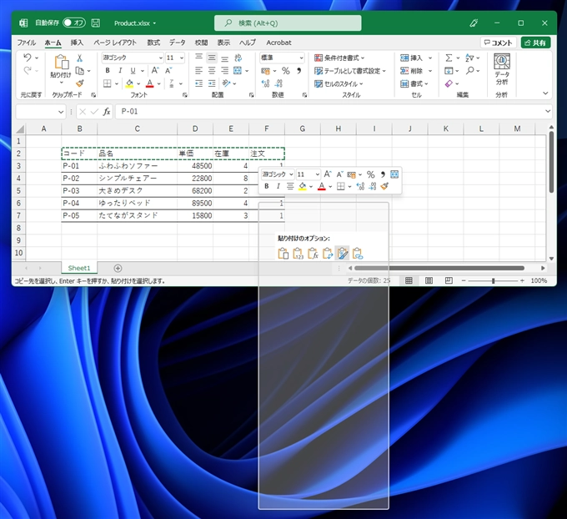
Task: Click the ribbon fill color bucket icon
Action: (x=129, y=83)
